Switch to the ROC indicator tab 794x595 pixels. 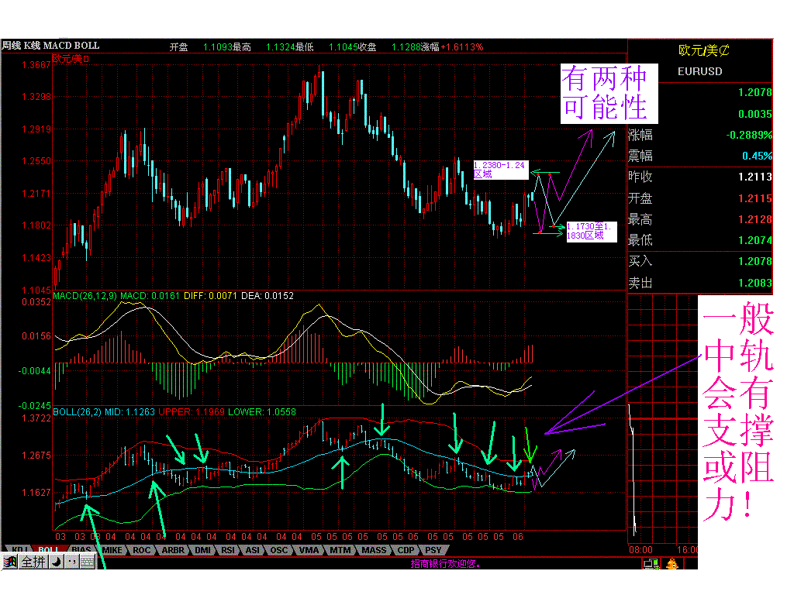click(x=142, y=550)
